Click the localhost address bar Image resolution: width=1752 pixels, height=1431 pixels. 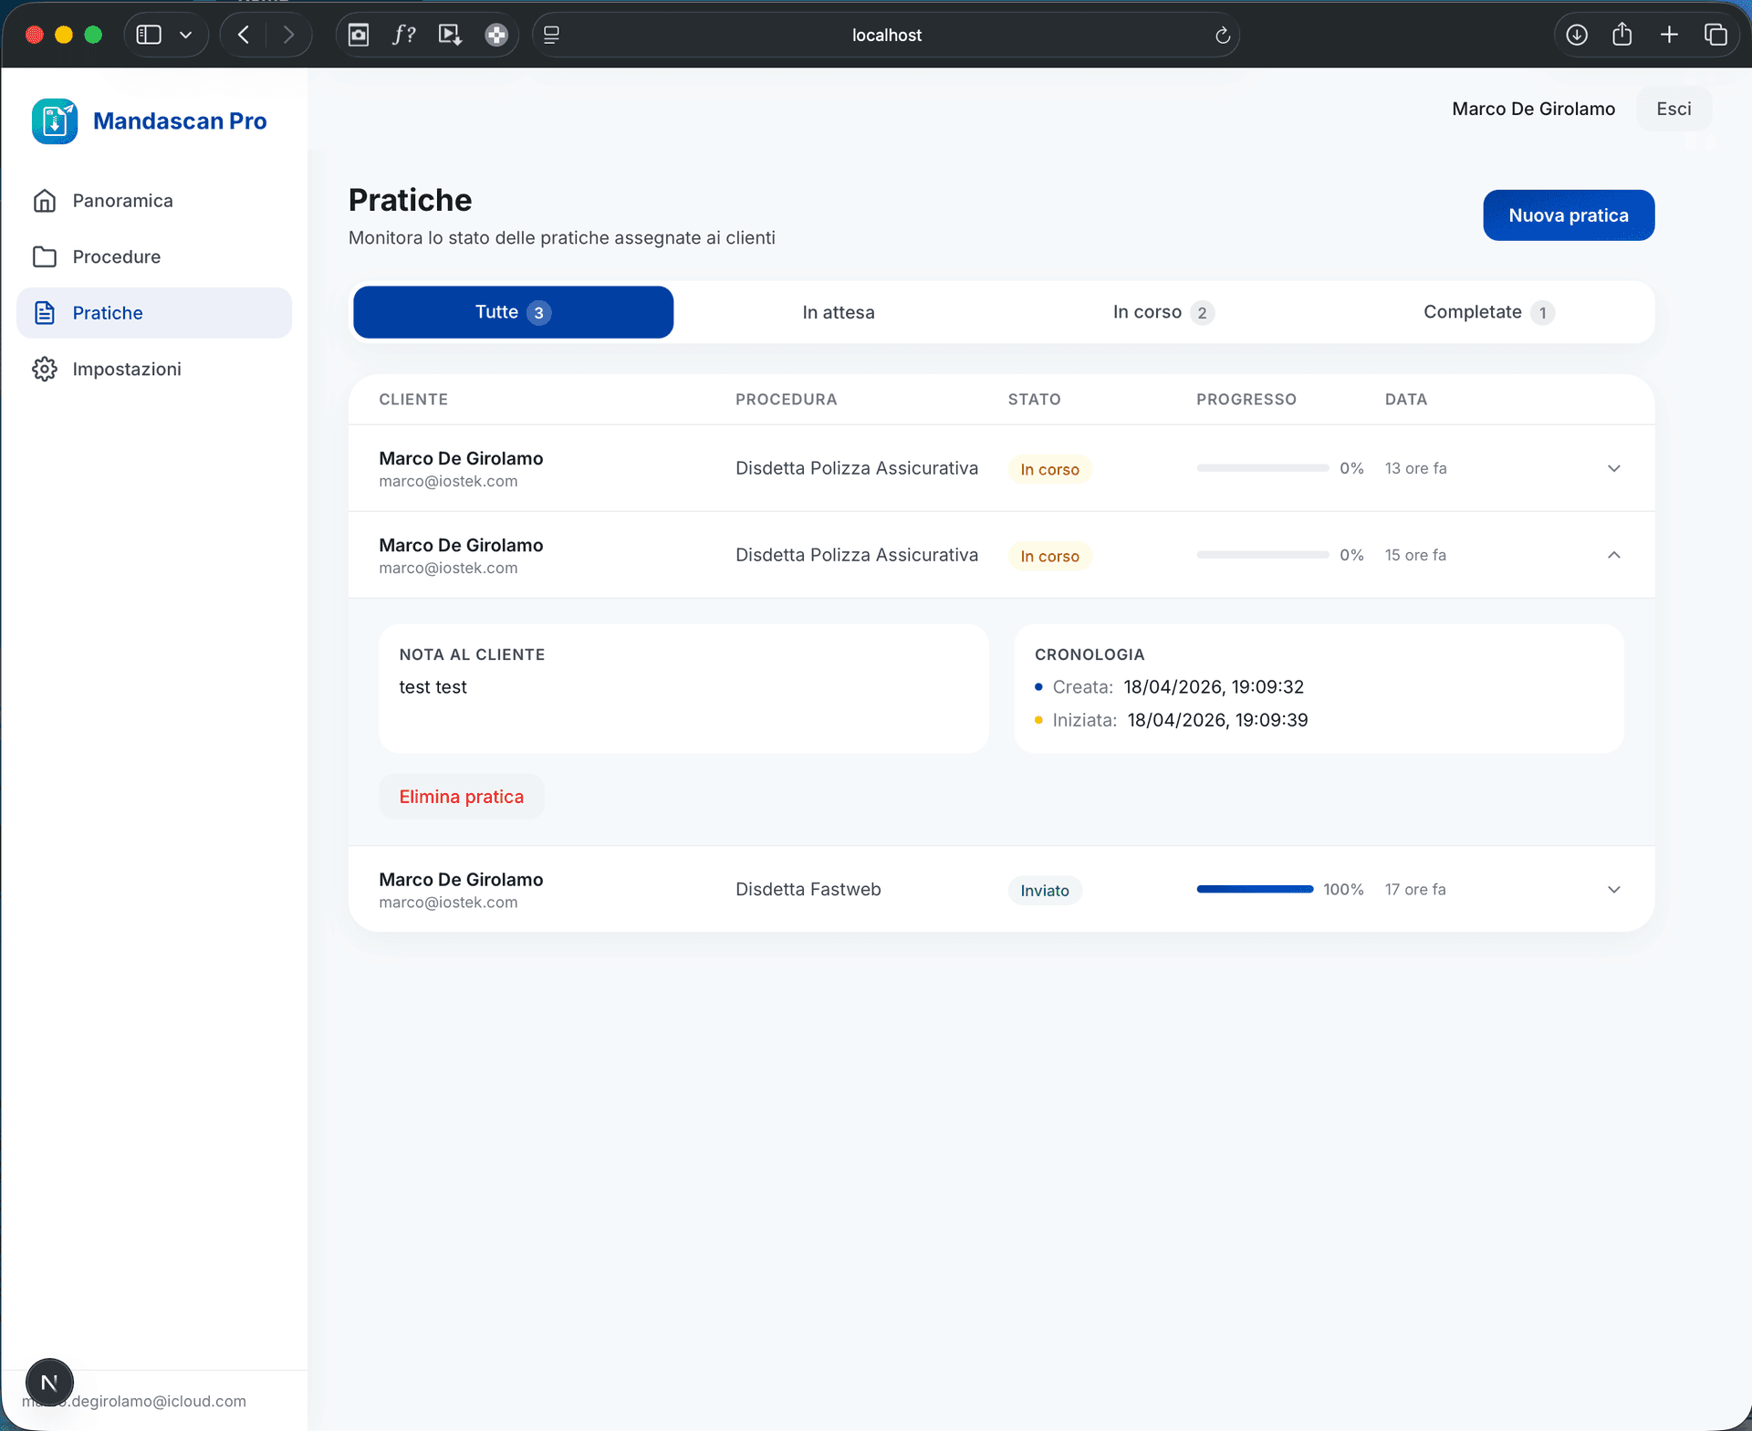[x=886, y=35]
